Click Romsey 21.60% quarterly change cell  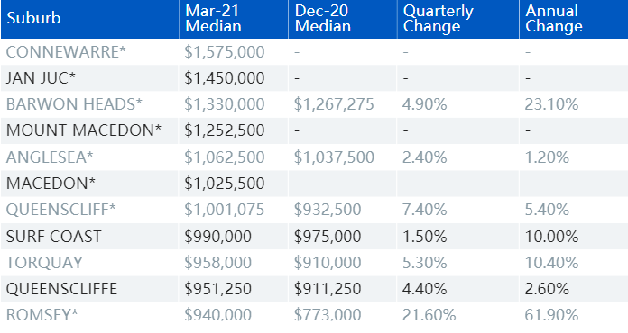429,315
